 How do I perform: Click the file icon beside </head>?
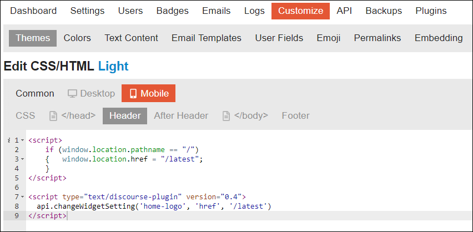pyautogui.click(x=53, y=116)
